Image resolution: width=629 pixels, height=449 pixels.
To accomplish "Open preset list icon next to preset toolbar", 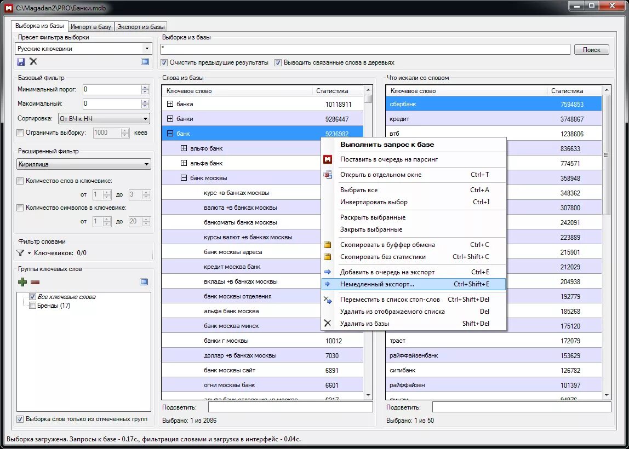I will point(145,62).
